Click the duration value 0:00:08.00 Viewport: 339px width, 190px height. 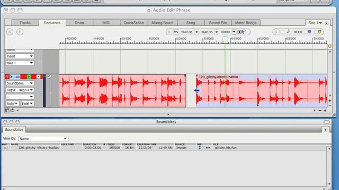(93, 148)
